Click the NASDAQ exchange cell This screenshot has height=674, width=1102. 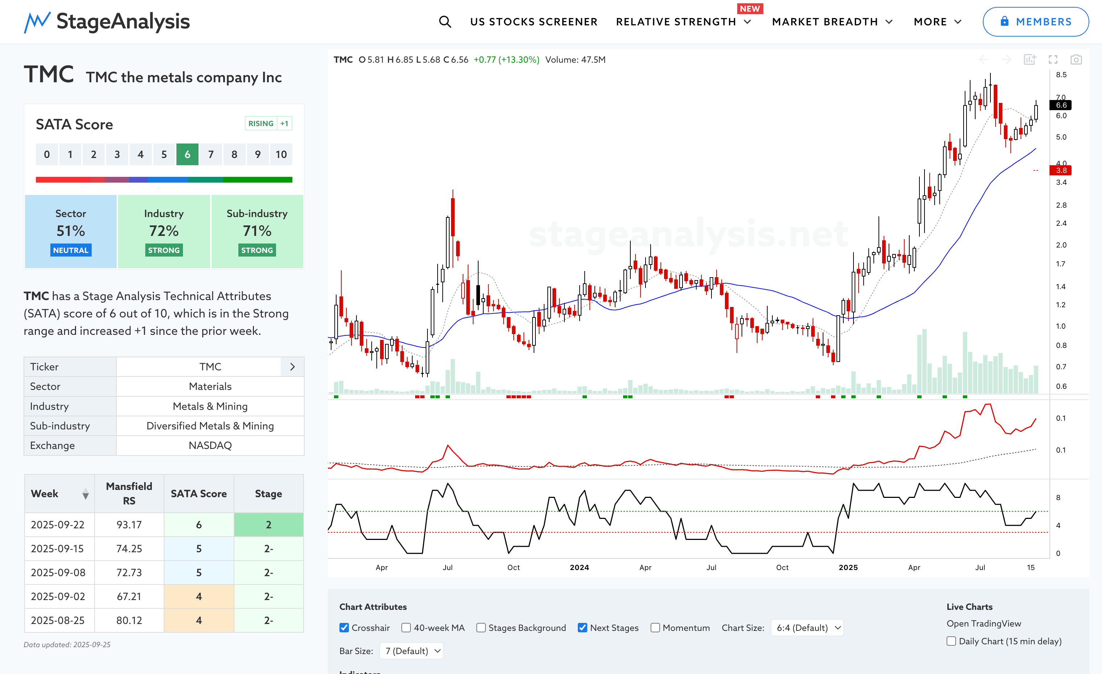click(210, 445)
